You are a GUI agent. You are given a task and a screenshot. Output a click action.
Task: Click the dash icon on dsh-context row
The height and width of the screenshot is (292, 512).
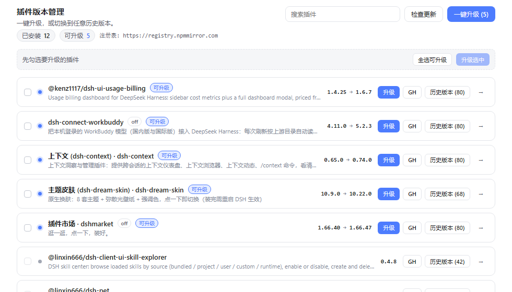pyautogui.click(x=481, y=161)
